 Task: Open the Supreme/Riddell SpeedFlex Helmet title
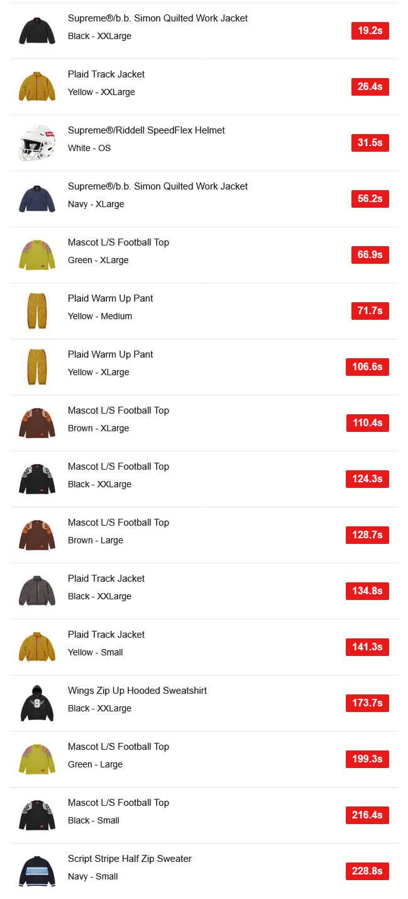tap(146, 130)
